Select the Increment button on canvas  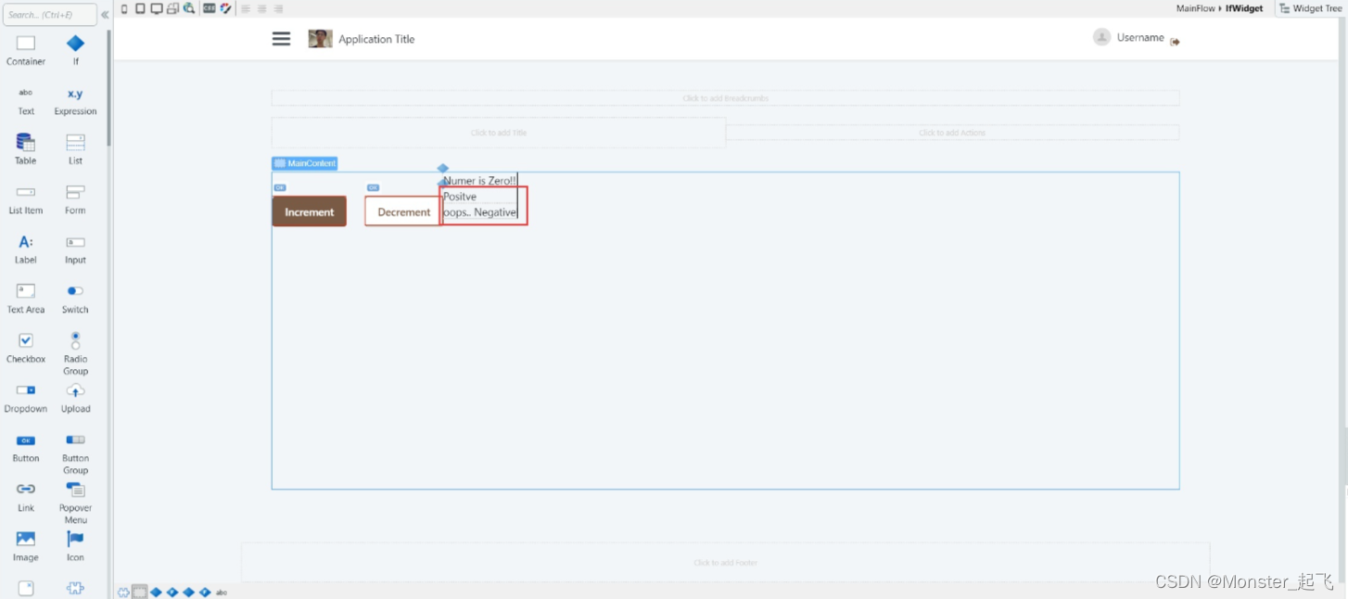click(309, 211)
